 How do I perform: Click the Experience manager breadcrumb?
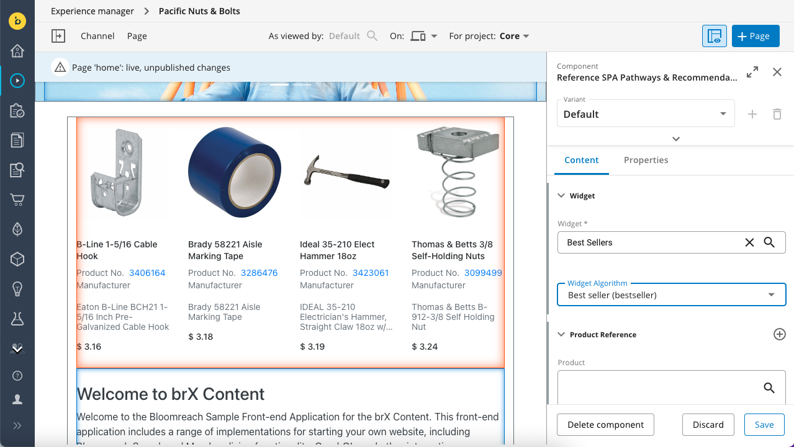(92, 11)
